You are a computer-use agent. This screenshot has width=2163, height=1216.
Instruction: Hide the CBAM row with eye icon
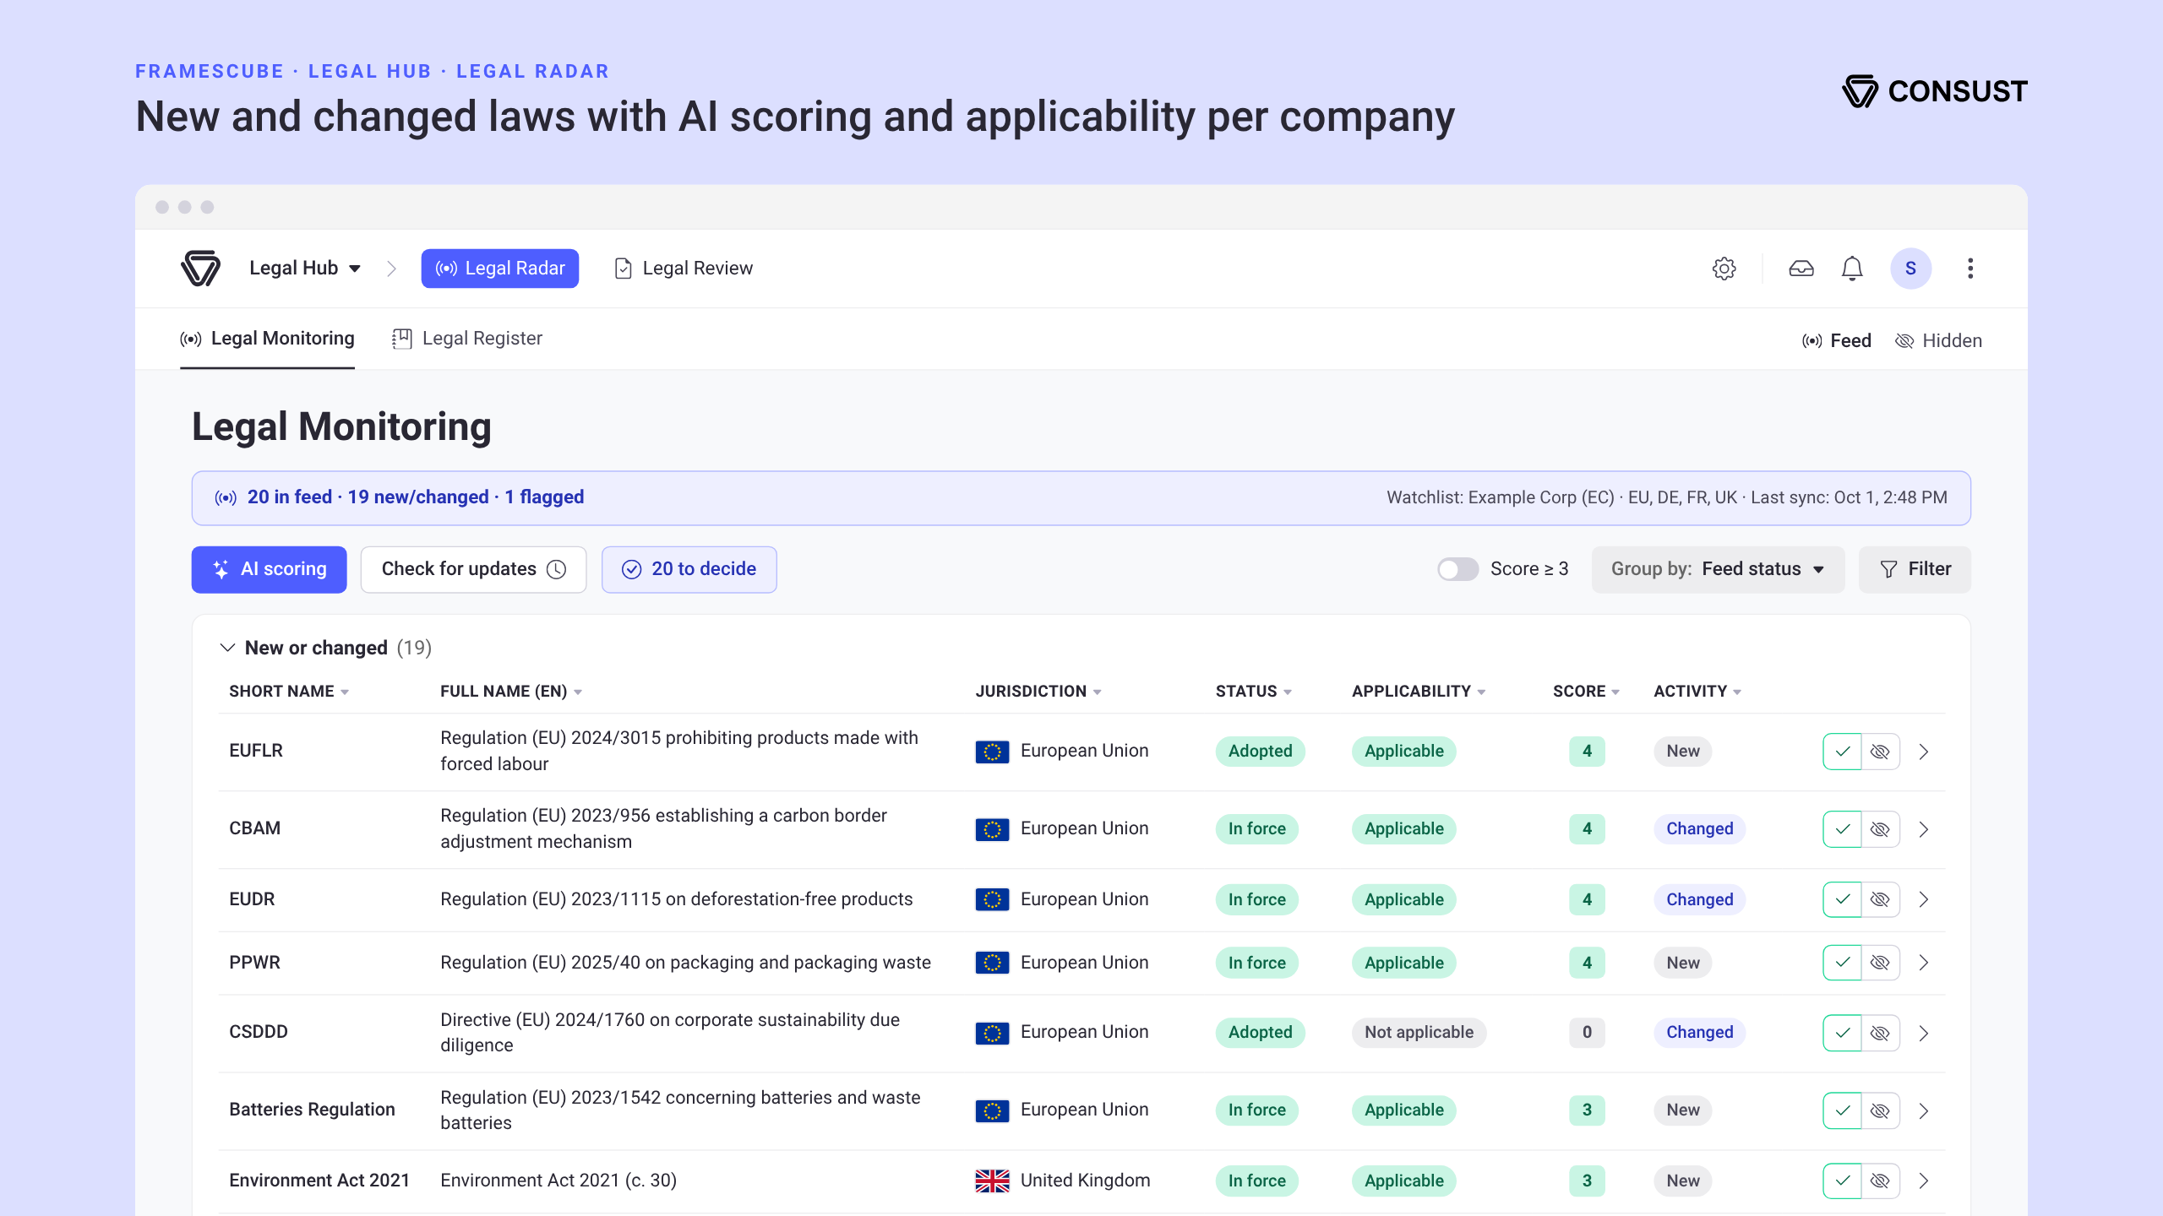coord(1881,829)
